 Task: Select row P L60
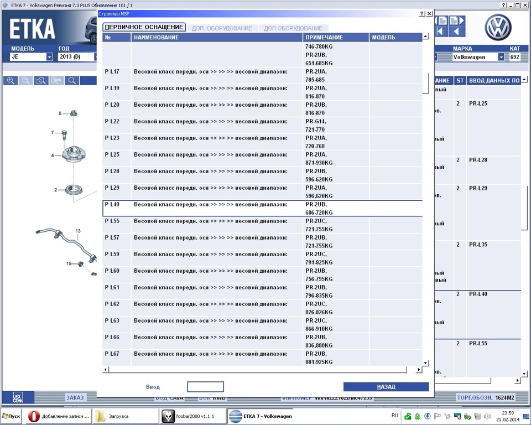(262, 275)
